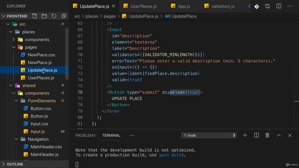Click the VALIDATOR_MINLENGTH(5) call

coord(172,55)
